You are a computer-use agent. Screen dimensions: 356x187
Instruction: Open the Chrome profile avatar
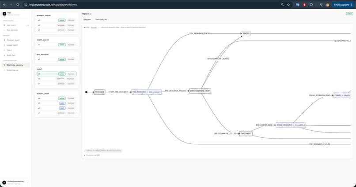pos(328,4)
